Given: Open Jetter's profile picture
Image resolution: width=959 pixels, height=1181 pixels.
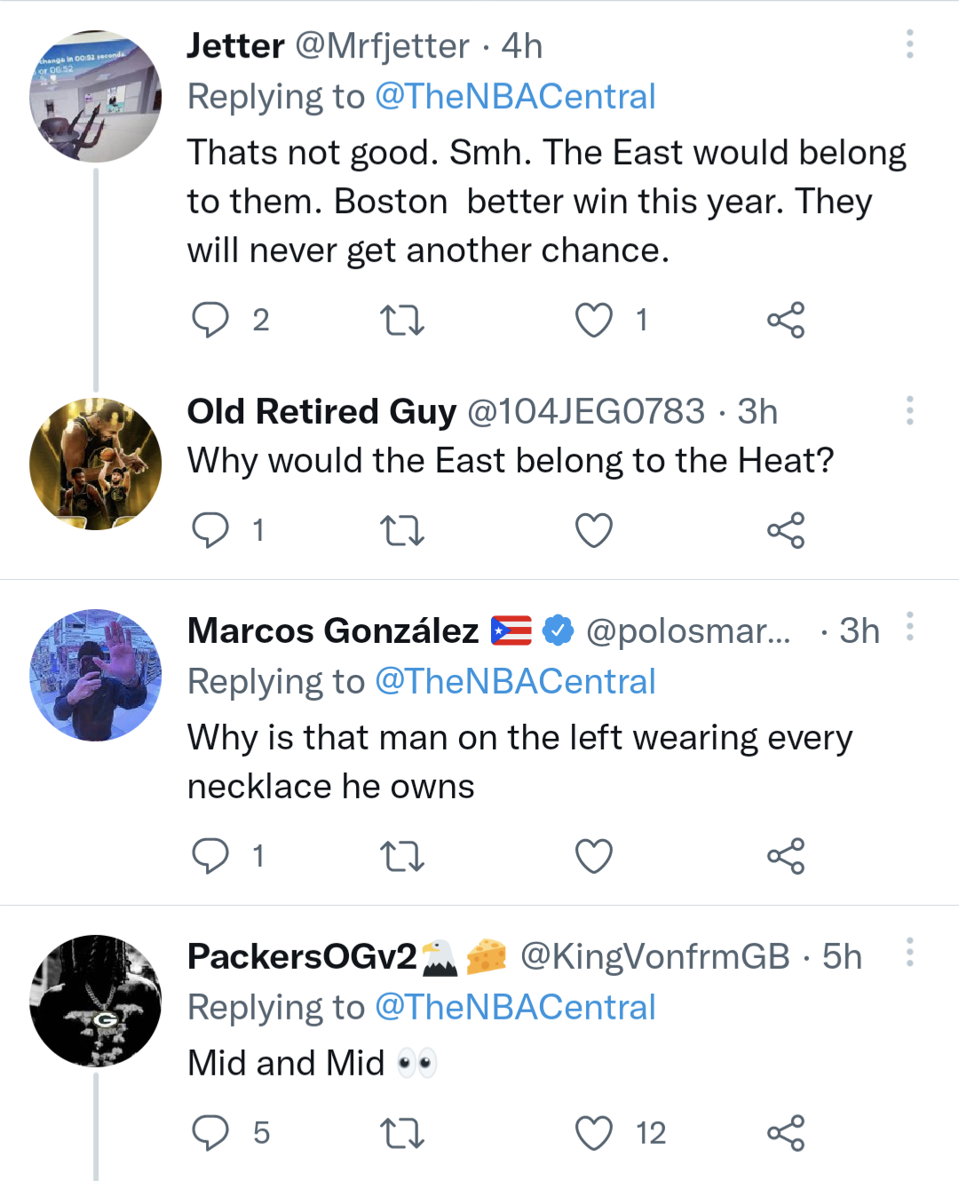Looking at the screenshot, I should (x=96, y=96).
